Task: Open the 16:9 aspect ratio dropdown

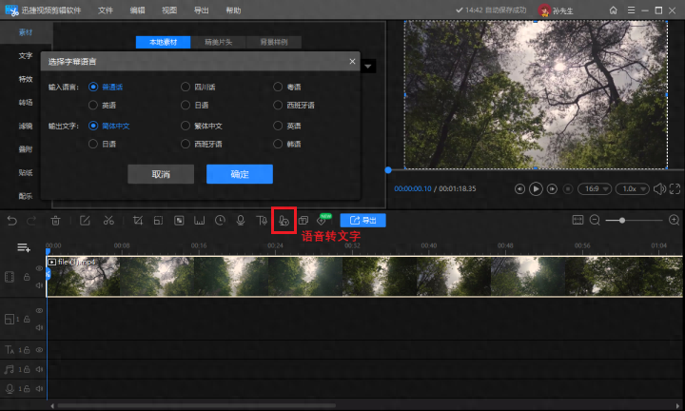Action: click(x=595, y=188)
